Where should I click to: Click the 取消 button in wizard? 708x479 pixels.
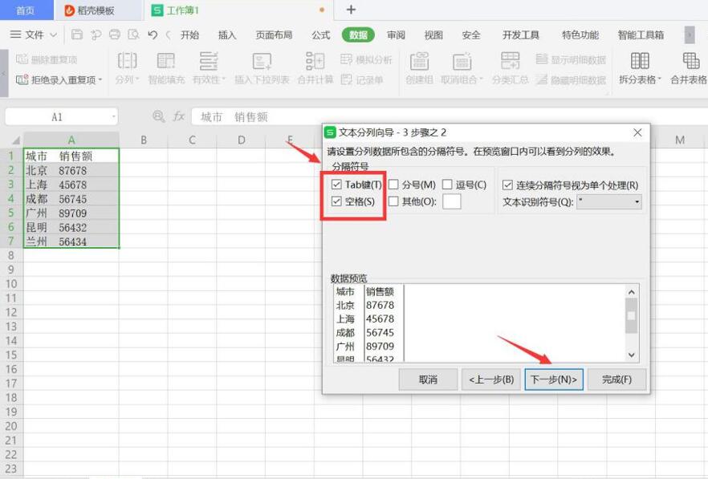pos(428,380)
